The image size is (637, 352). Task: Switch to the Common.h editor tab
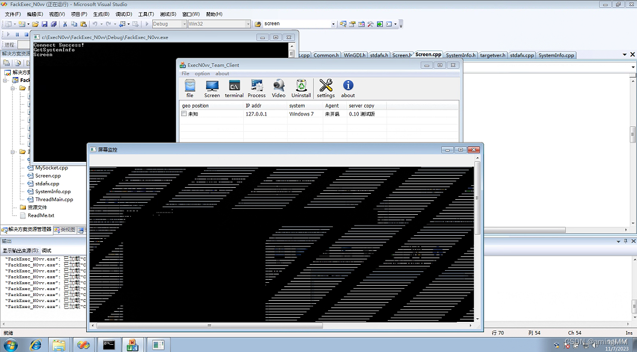click(x=326, y=55)
